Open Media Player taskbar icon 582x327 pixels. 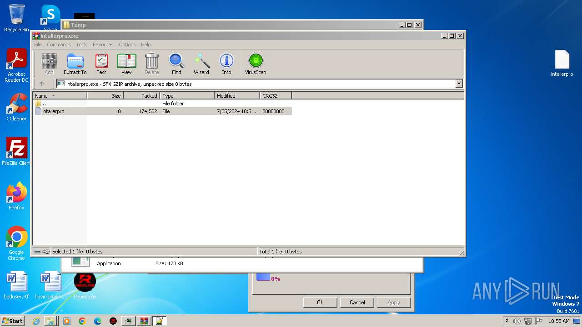pyautogui.click(x=67, y=321)
